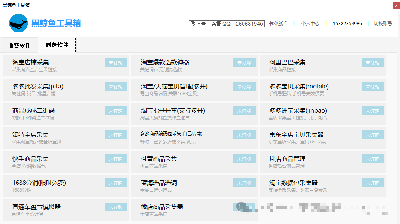The image size is (400, 224).
Task: Go to 个人中心 in header
Action: click(310, 24)
